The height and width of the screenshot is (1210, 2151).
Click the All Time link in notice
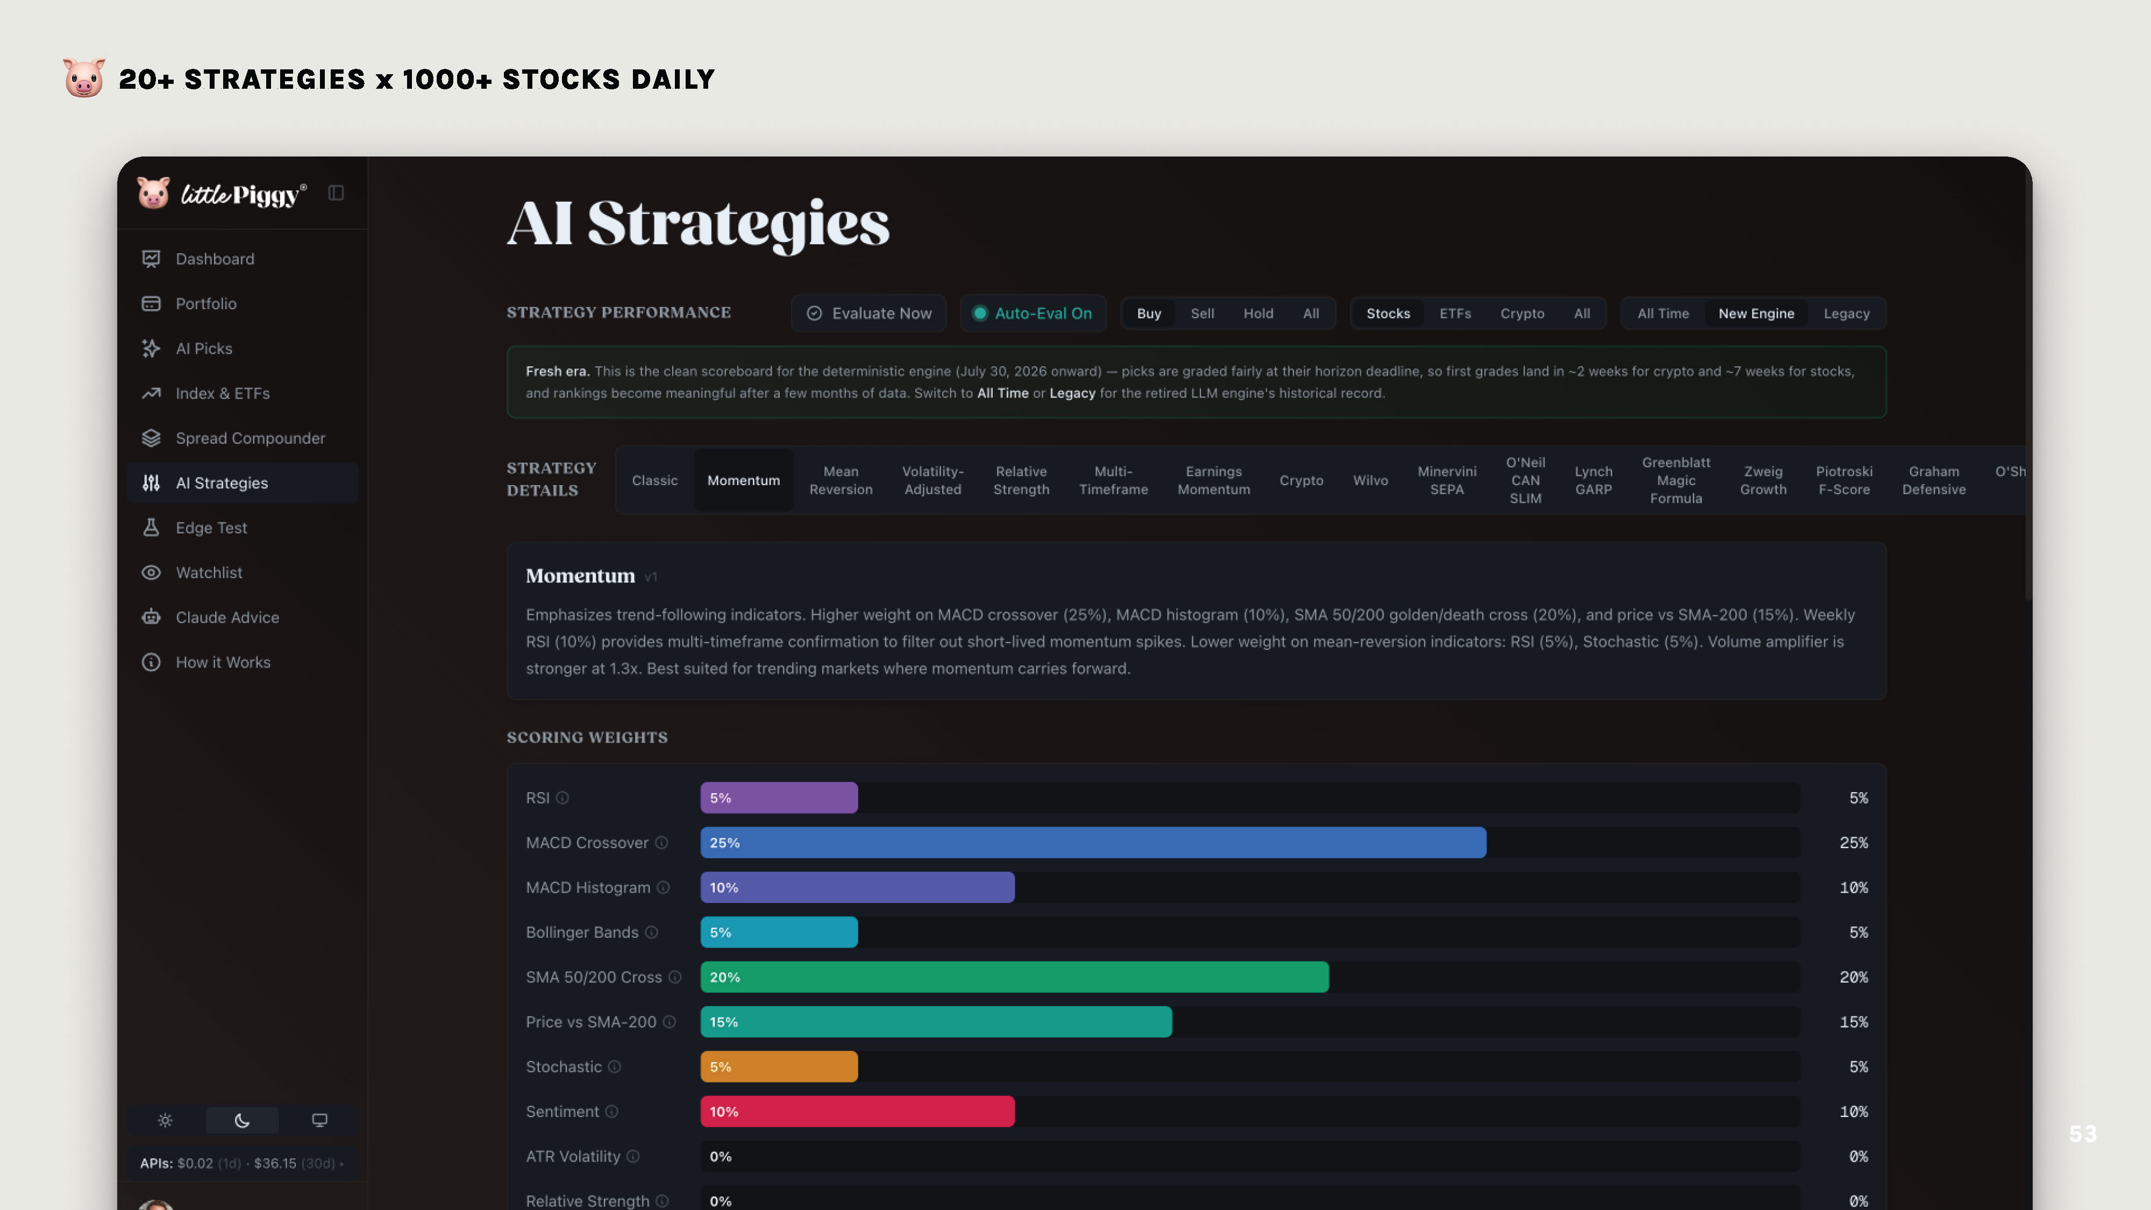tap(1002, 393)
